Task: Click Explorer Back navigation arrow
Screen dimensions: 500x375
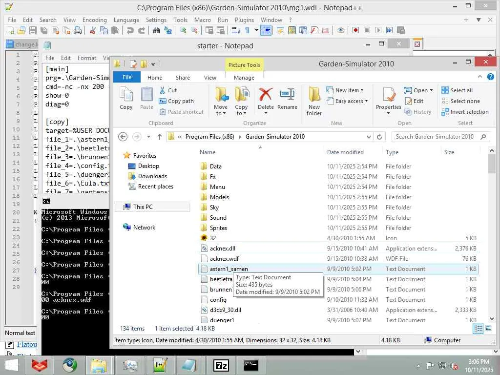Action: [123, 137]
